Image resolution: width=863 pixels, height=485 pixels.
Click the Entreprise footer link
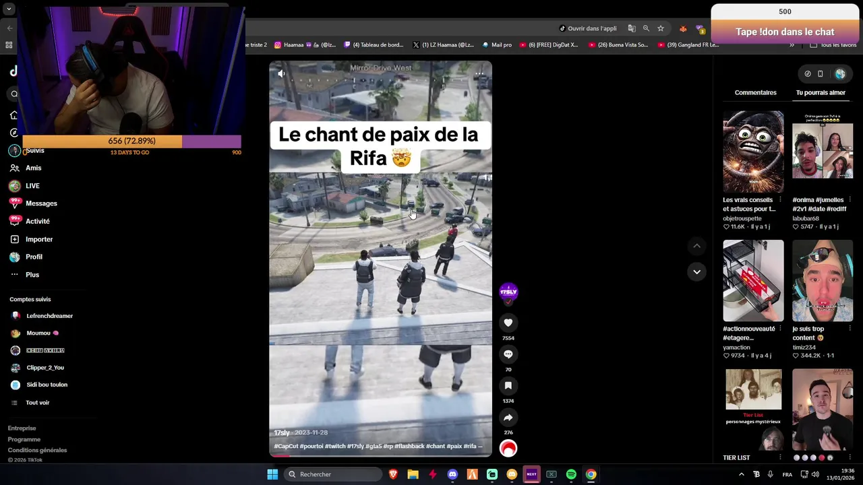tap(22, 428)
